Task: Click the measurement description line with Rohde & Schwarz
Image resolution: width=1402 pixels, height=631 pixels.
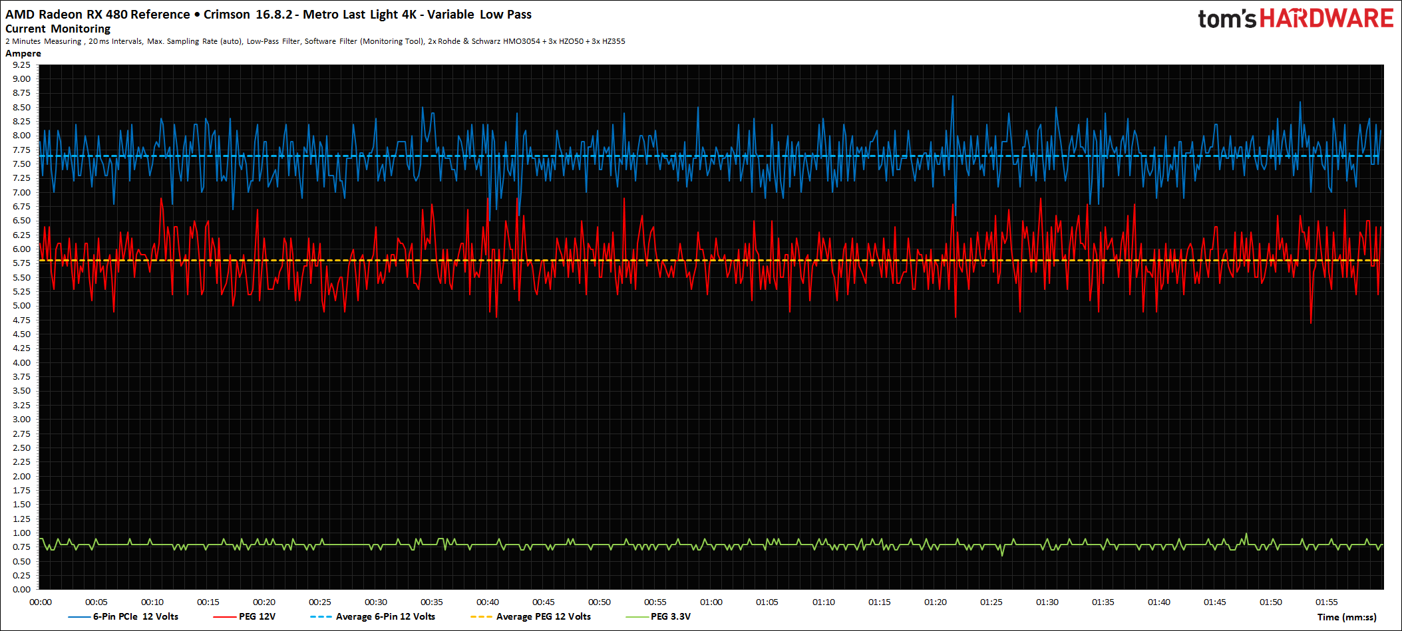Action: [x=315, y=41]
